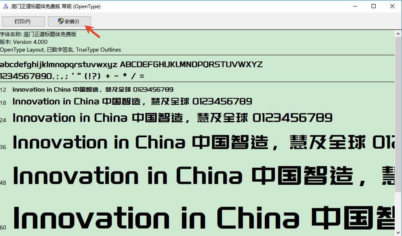The height and width of the screenshot is (236, 402).
Task: Maximize the font preview window
Action: tap(374, 6)
